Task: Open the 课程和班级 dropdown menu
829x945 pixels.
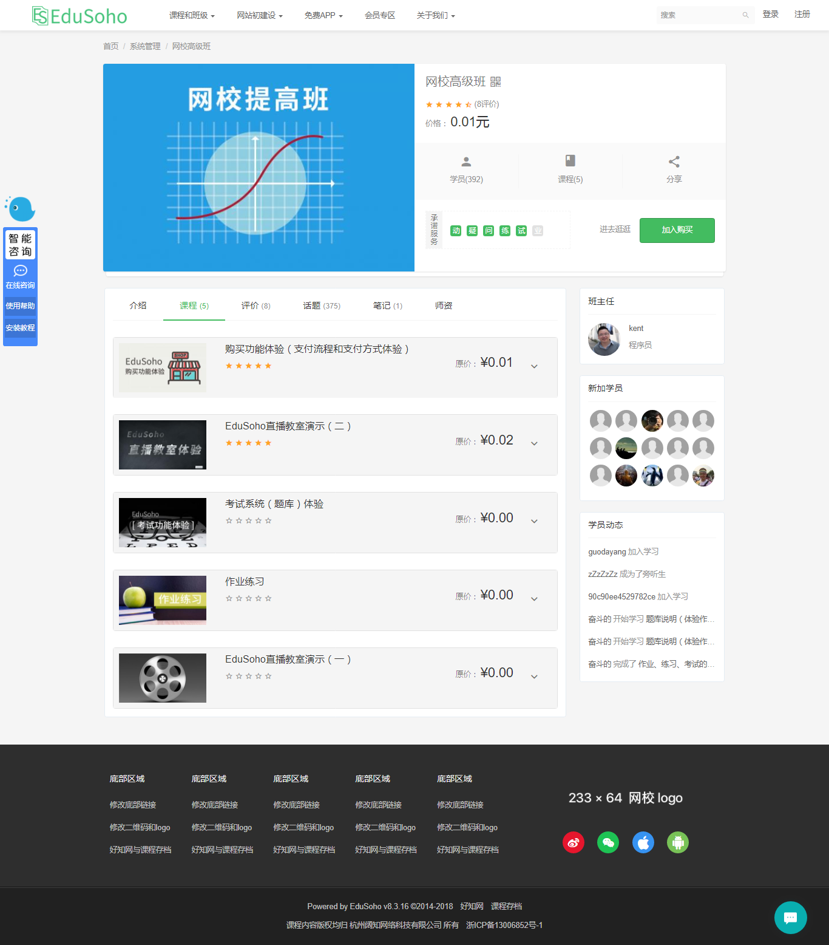Action: tap(192, 15)
